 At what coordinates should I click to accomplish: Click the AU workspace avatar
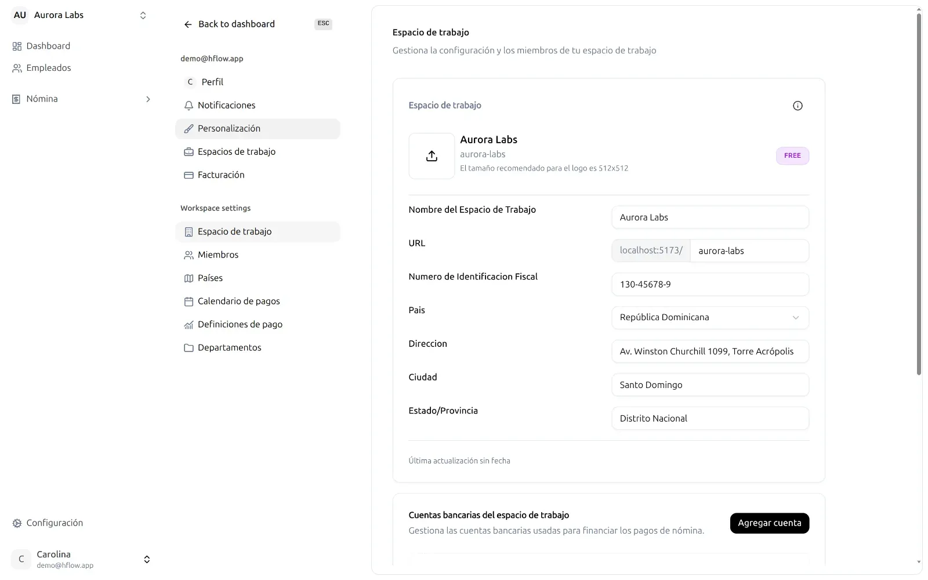point(20,15)
